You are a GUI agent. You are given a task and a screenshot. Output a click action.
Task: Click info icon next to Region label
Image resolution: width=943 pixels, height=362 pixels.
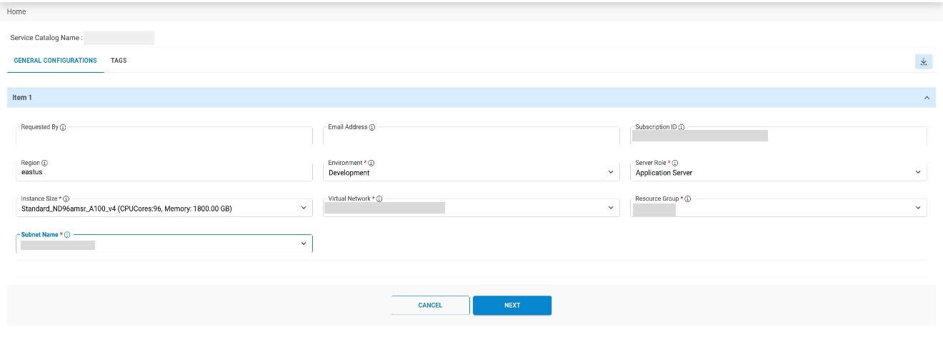pyautogui.click(x=45, y=163)
